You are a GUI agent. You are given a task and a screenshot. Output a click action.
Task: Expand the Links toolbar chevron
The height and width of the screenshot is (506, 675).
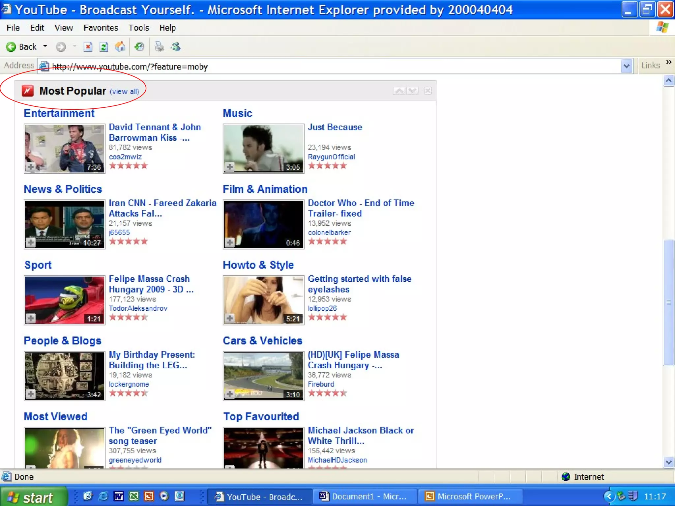[x=669, y=63]
